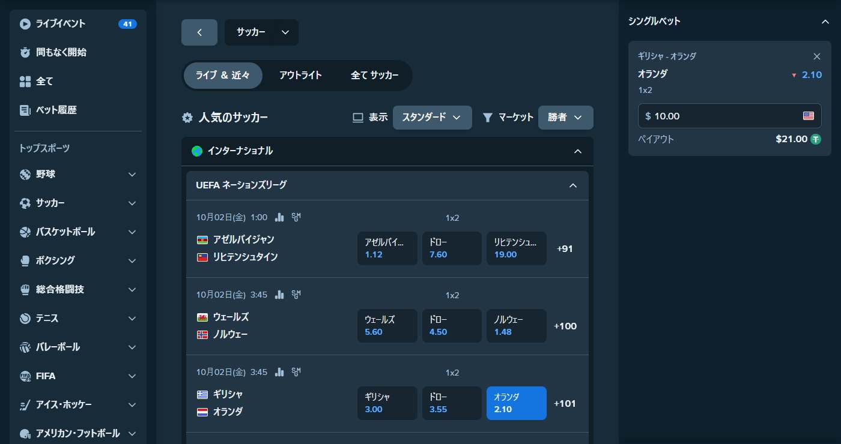Open stats chart icon for ウェールズ match
Image resolution: width=841 pixels, height=444 pixels.
[x=279, y=295]
